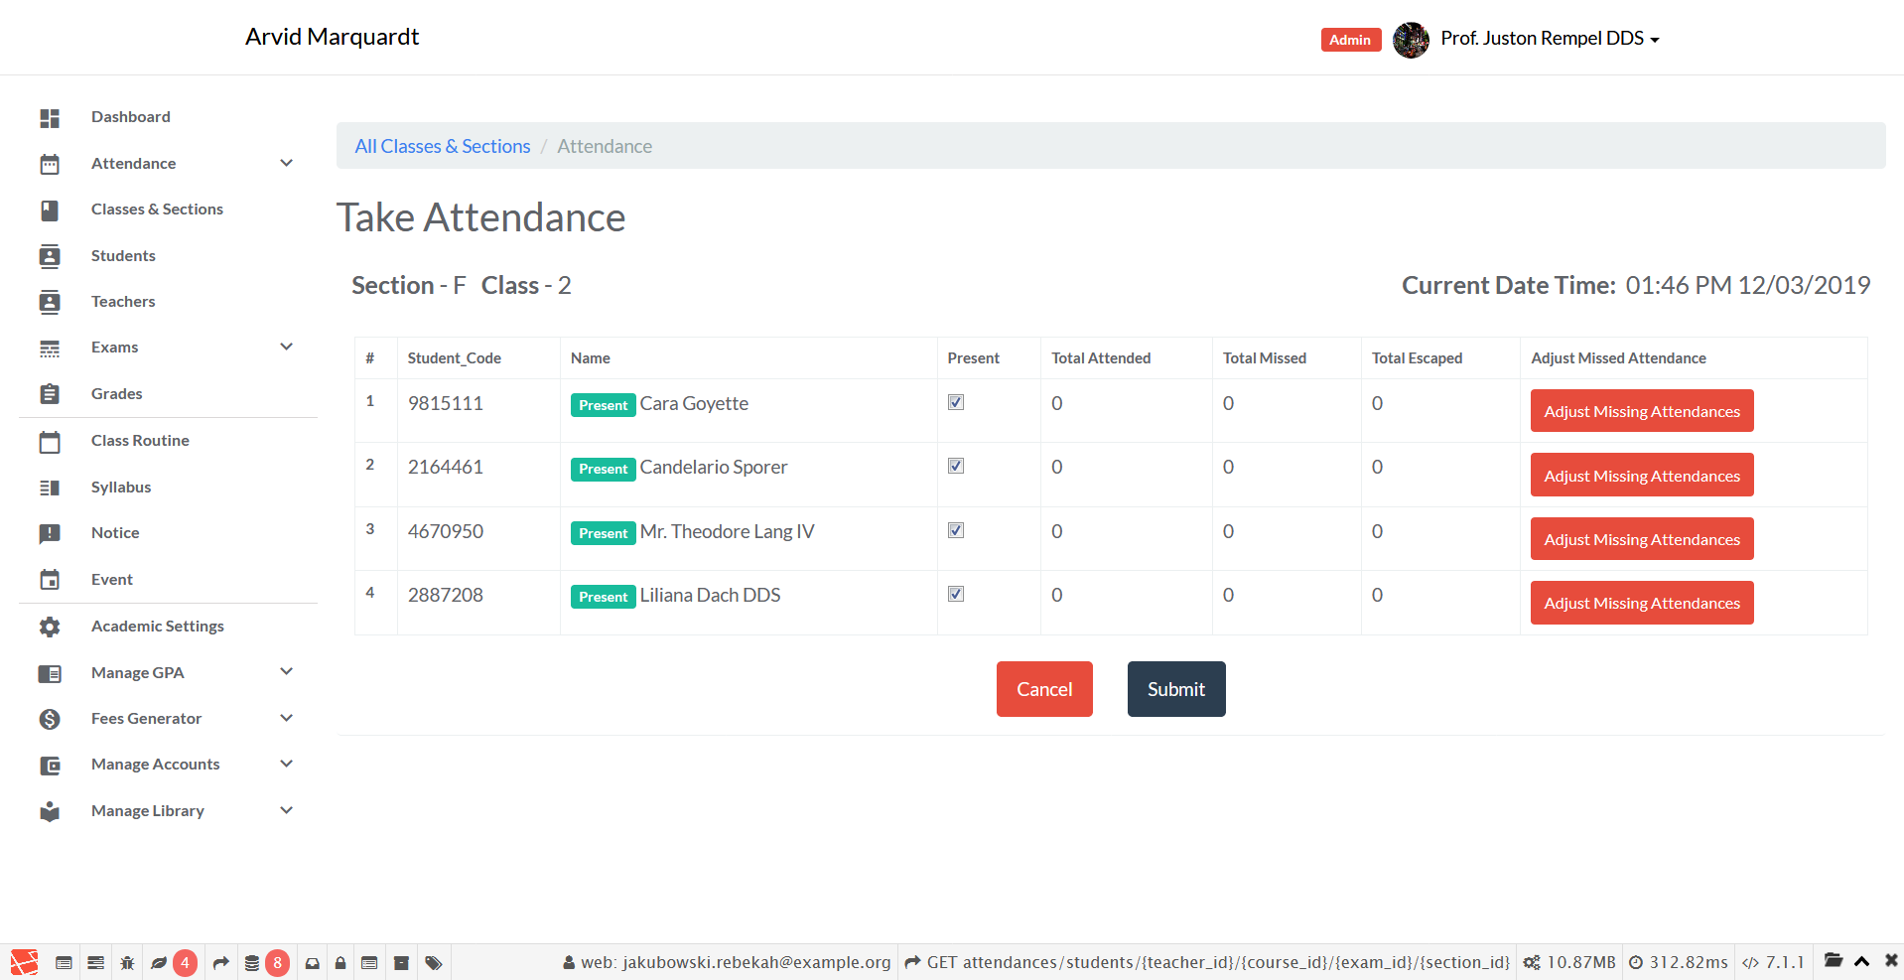The height and width of the screenshot is (980, 1904).
Task: Open Teachers menu item
Action: click(123, 302)
